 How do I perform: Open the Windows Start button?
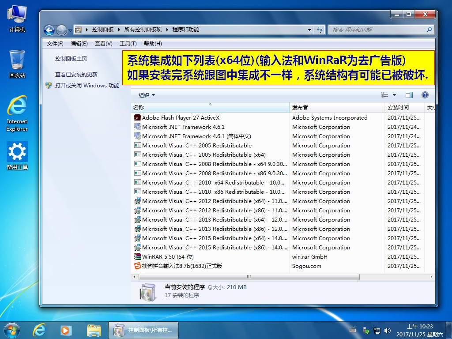click(12, 330)
